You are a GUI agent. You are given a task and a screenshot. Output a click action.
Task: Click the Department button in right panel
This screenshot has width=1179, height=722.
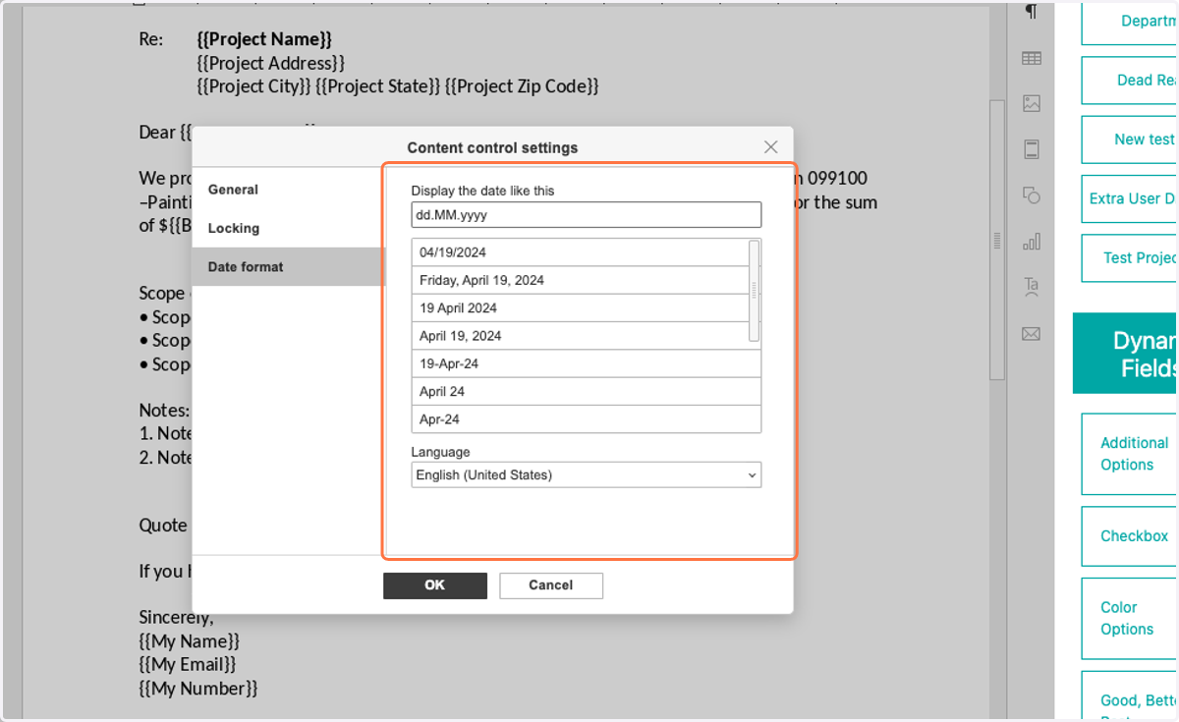coord(1130,22)
